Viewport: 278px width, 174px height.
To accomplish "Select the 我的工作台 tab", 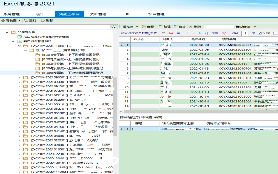I will (69, 15).
